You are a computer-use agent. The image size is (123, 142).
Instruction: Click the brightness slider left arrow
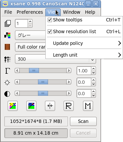(x=17, y=82)
